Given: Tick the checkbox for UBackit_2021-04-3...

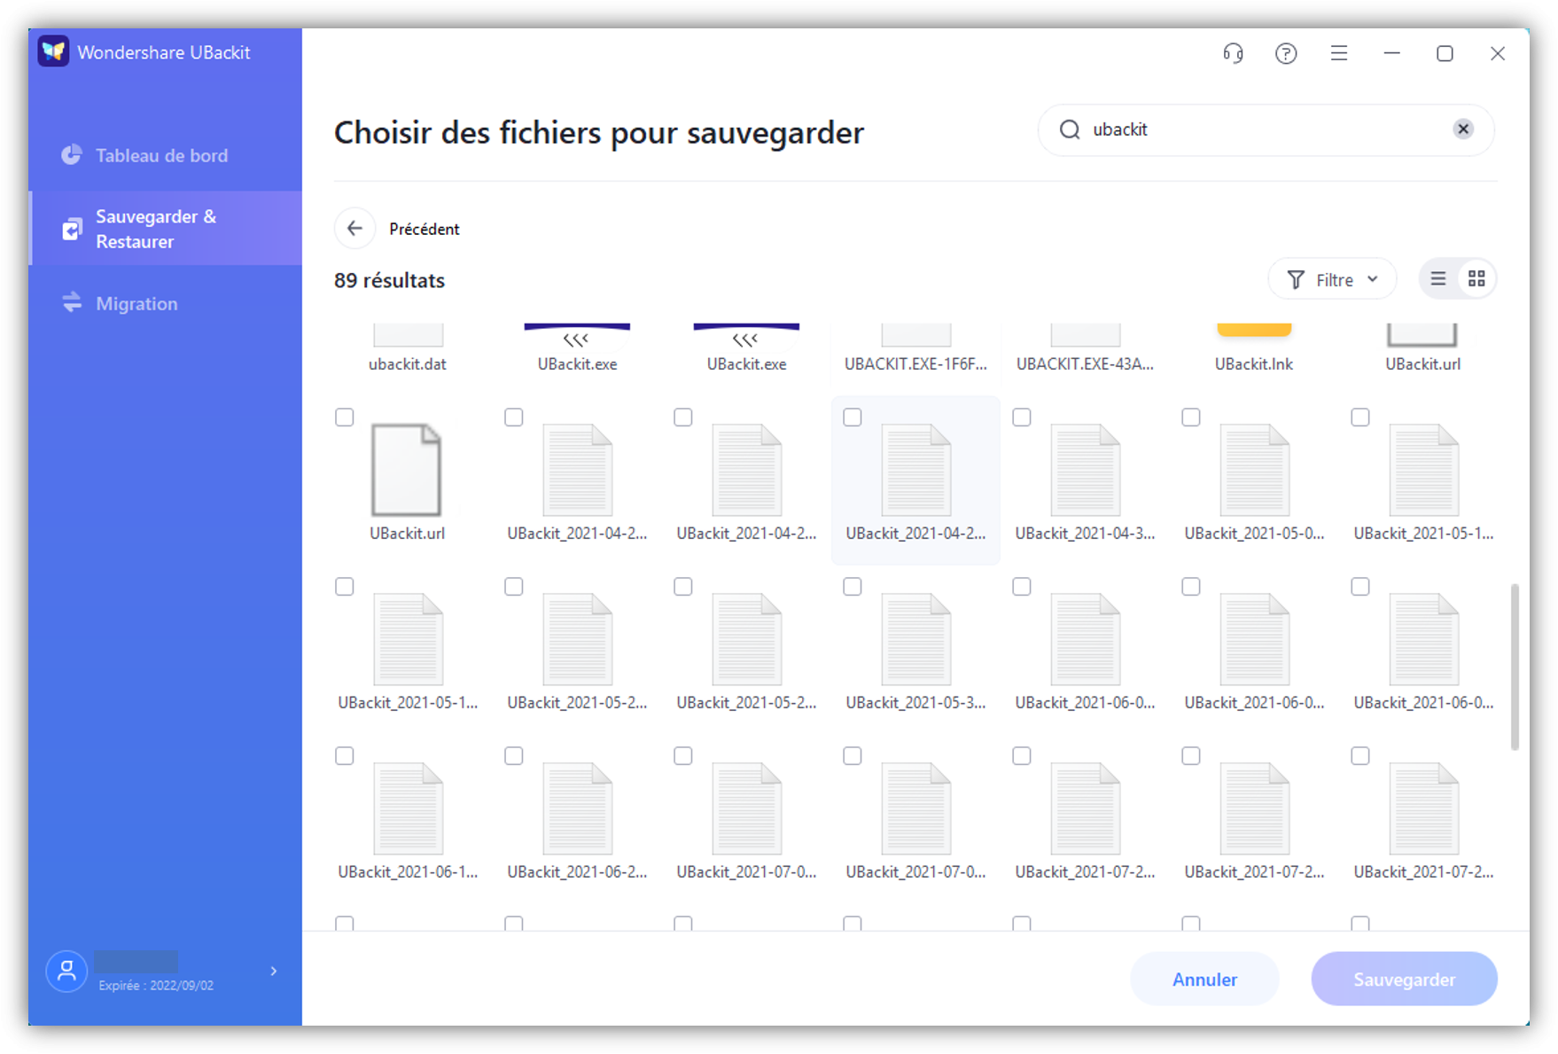Looking at the screenshot, I should point(1022,418).
